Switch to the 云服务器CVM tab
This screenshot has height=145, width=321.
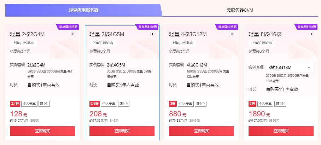(x=240, y=10)
